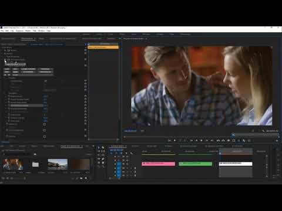This screenshot has width=282, height=211.
Task: Click the blue timeline timecode field
Action: pos(116,150)
